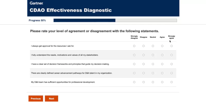Mark Disagree for professional development statement
Viewport: 206px width, 103px height.
pyautogui.click(x=143, y=82)
